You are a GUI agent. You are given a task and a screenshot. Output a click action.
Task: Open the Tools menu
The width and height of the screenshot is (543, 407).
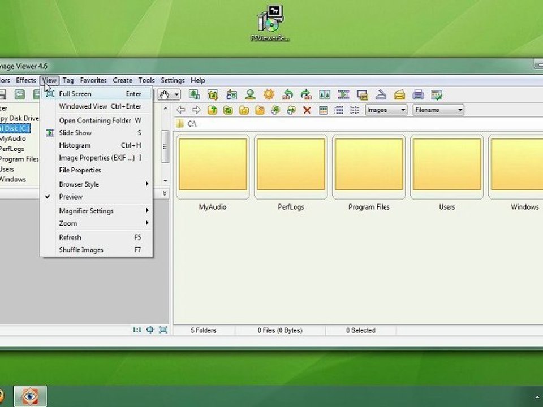(x=146, y=80)
